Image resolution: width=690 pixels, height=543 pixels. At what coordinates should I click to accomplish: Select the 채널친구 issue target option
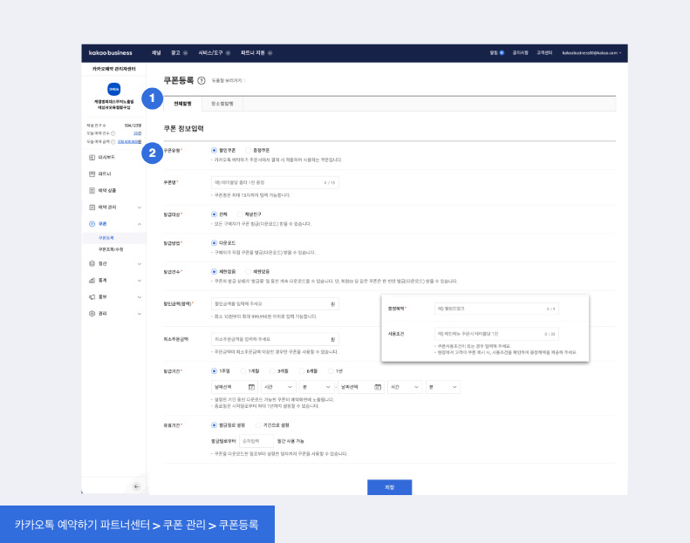point(240,214)
